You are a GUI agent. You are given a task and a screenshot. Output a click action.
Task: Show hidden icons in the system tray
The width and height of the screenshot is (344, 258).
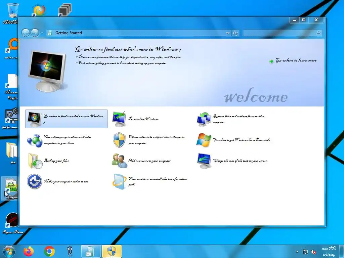(297, 252)
